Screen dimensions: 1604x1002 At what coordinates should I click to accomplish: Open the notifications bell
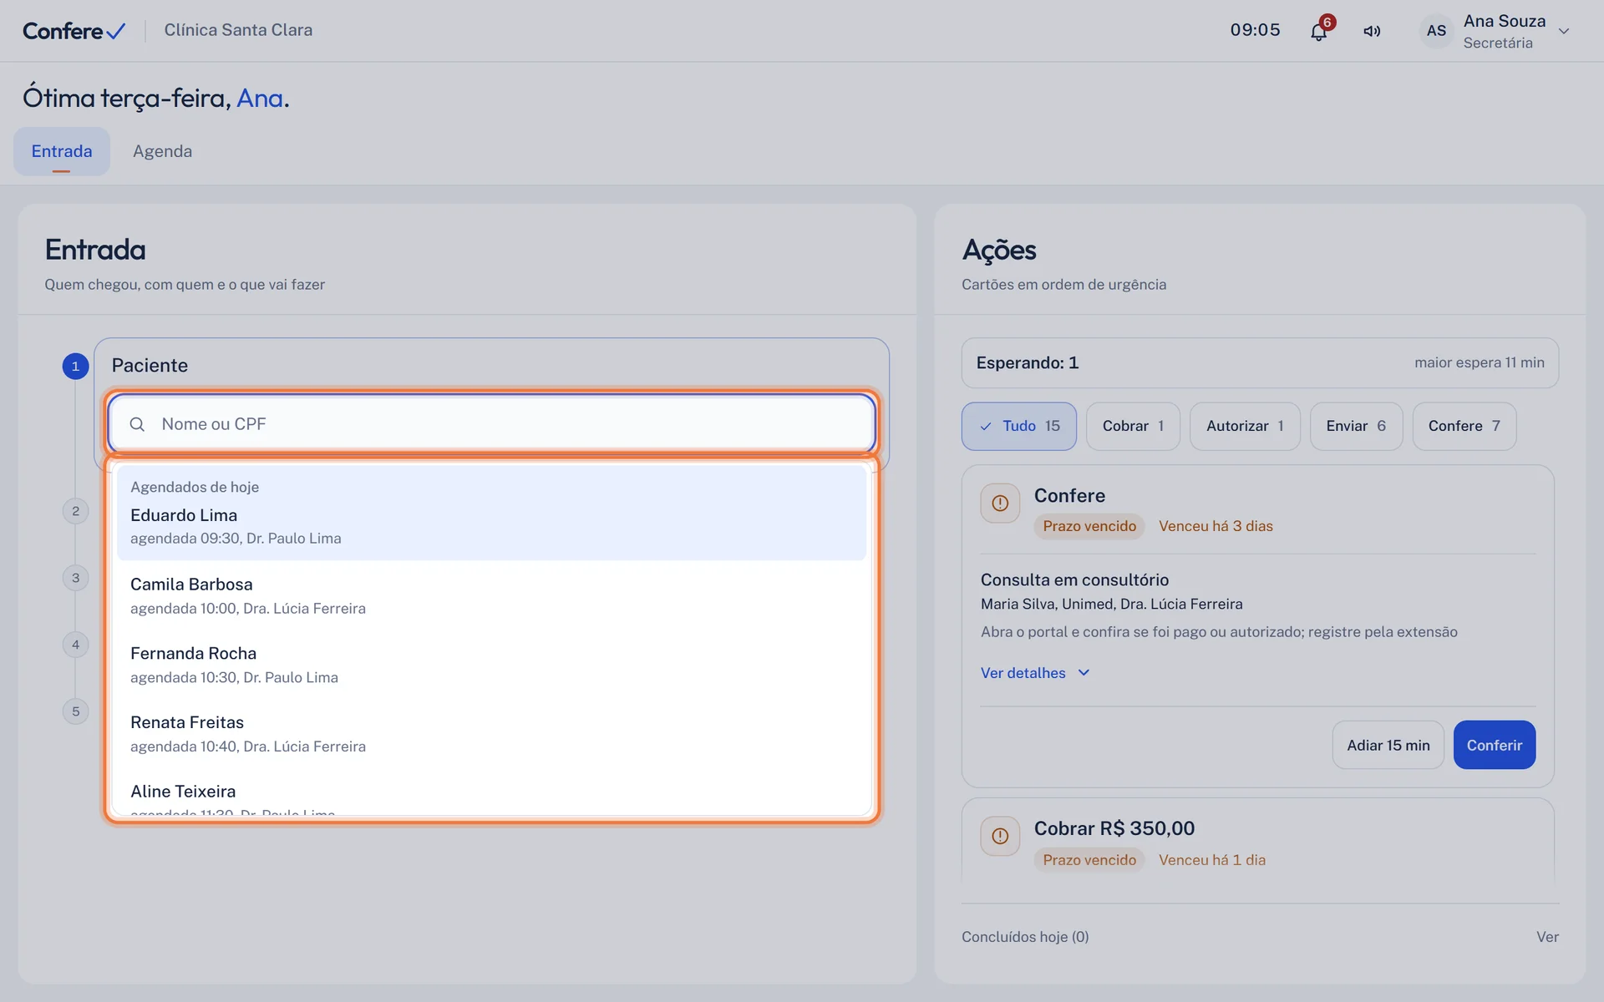(1318, 32)
